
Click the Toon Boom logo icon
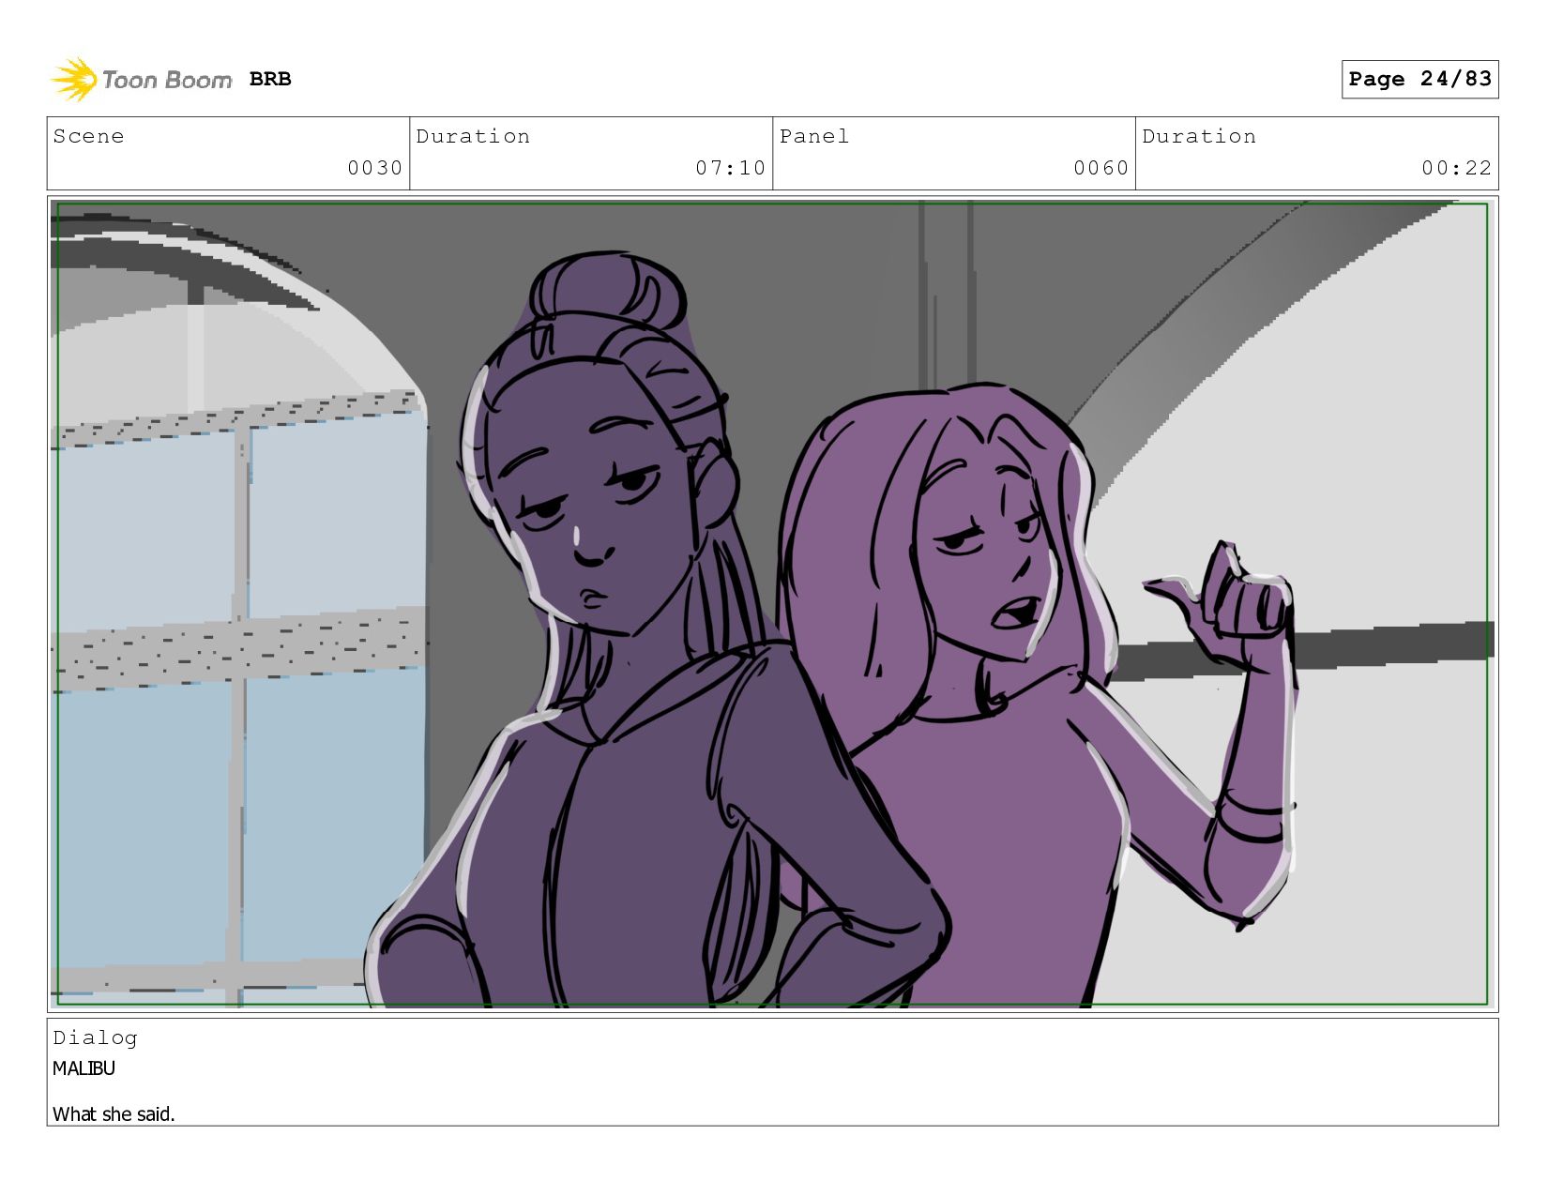point(74,80)
